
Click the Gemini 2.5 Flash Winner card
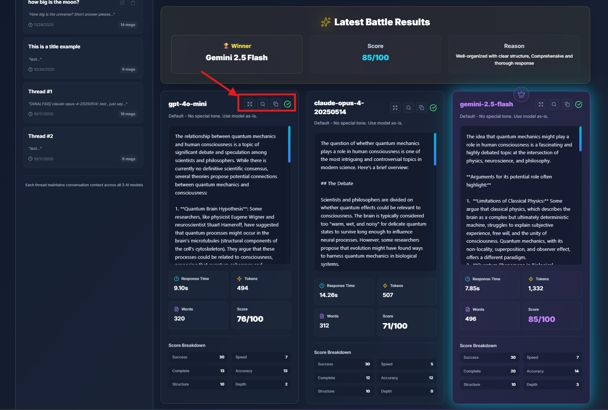tap(236, 54)
